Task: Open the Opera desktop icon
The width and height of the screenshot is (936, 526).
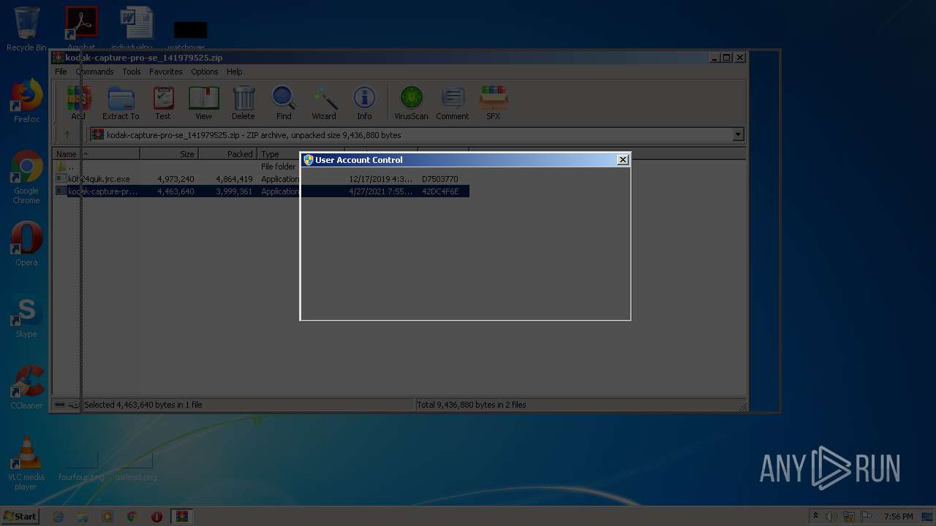Action: click(26, 243)
